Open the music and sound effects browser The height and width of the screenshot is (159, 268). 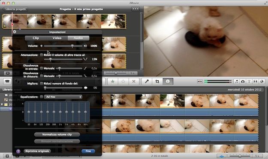coord(237,82)
